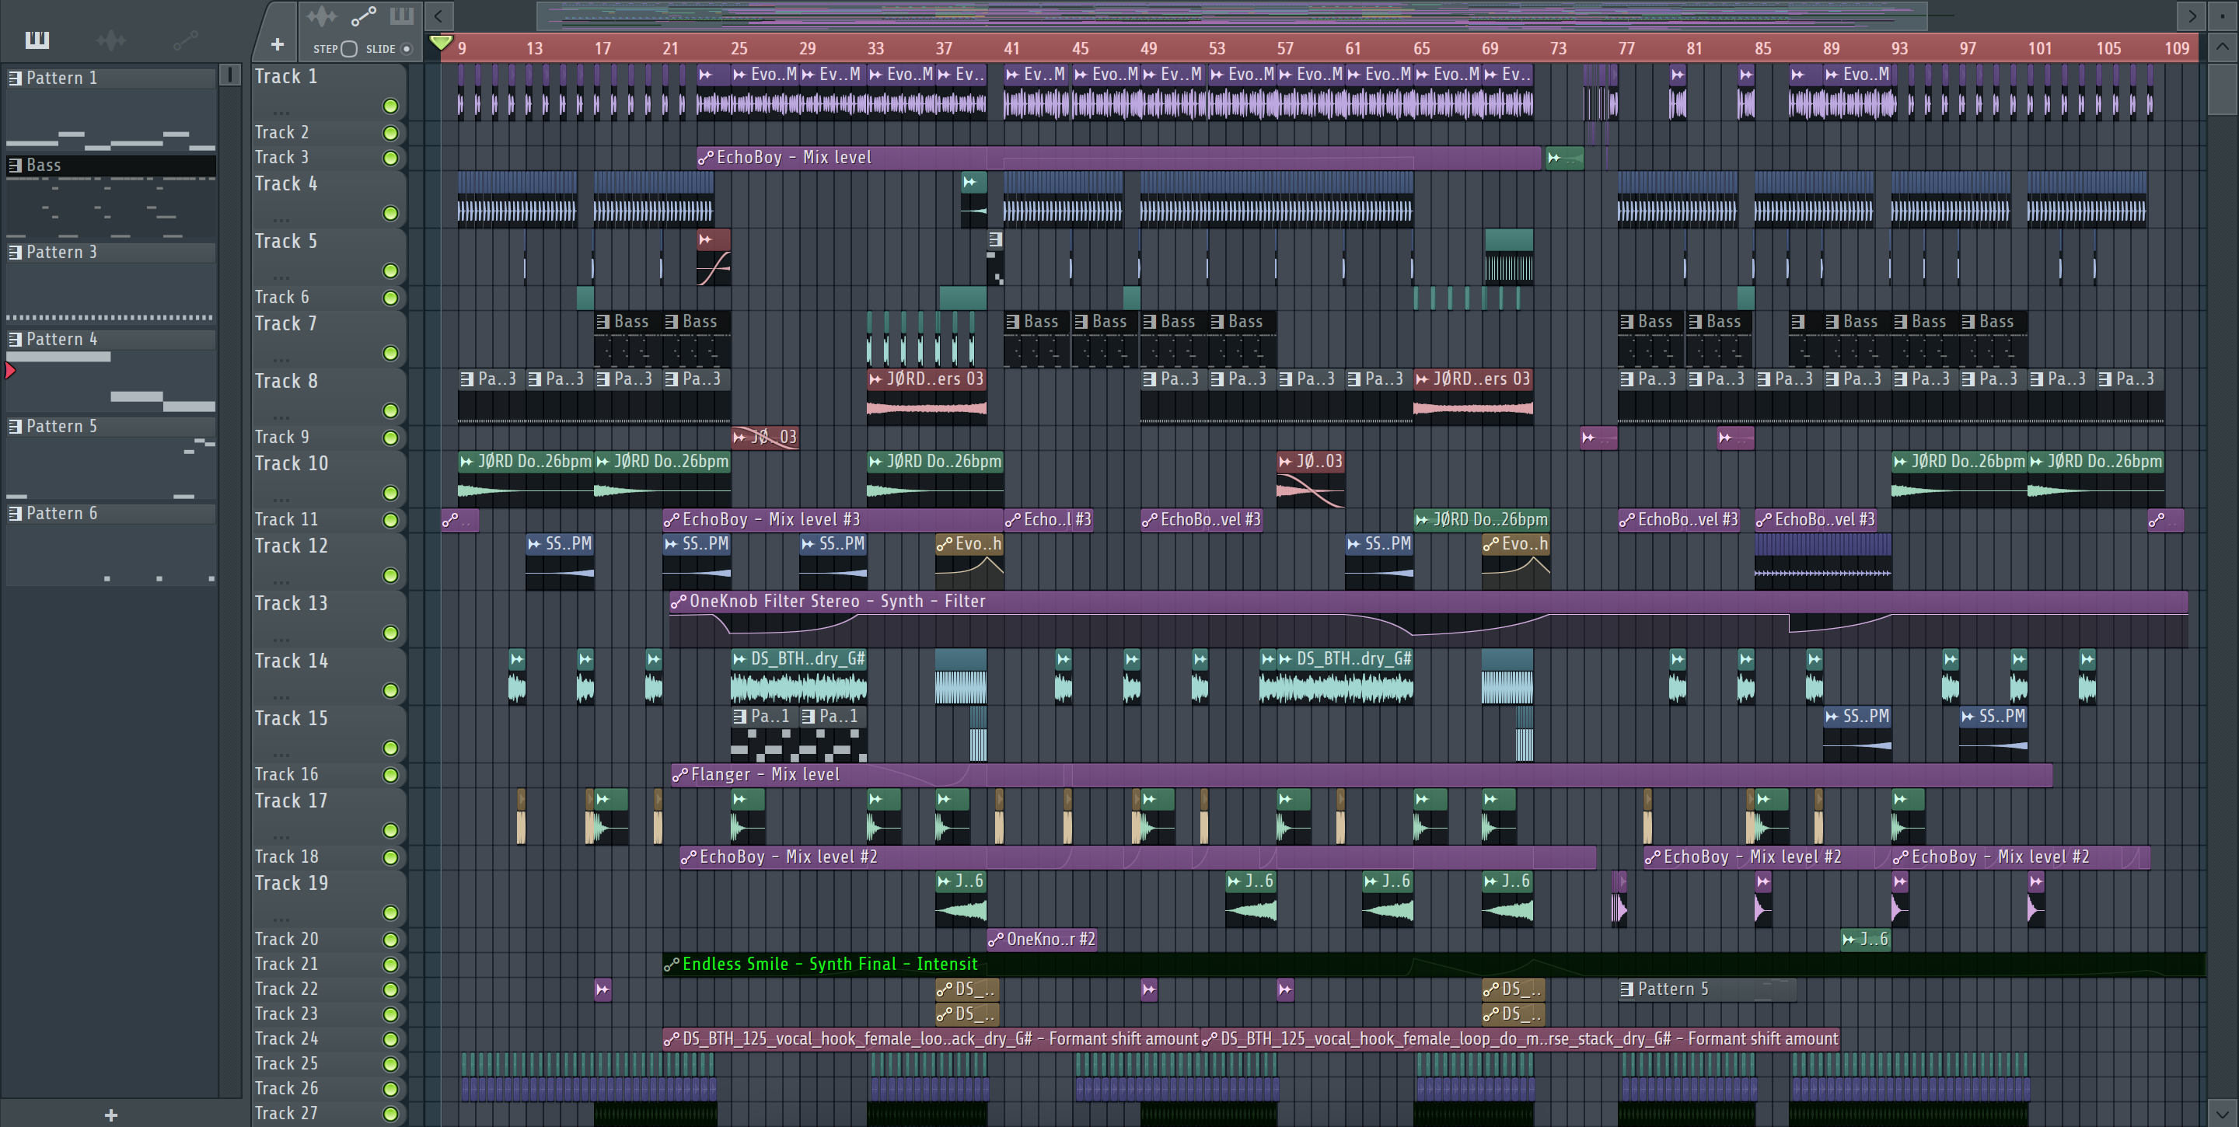Viewport: 2239px width, 1127px height.
Task: Click the piano icon beside Pattern 1
Action: click(15, 79)
